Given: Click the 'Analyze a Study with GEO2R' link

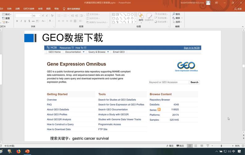Looking at the screenshot, I should [114, 114].
